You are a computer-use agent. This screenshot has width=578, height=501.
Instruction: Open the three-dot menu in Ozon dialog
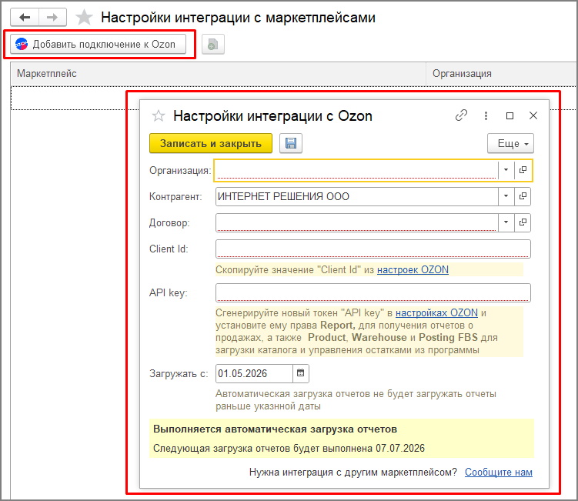pos(486,115)
